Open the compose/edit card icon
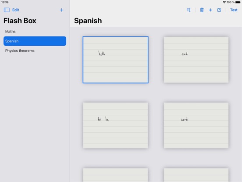Image resolution: width=242 pixels, height=182 pixels. point(219,10)
